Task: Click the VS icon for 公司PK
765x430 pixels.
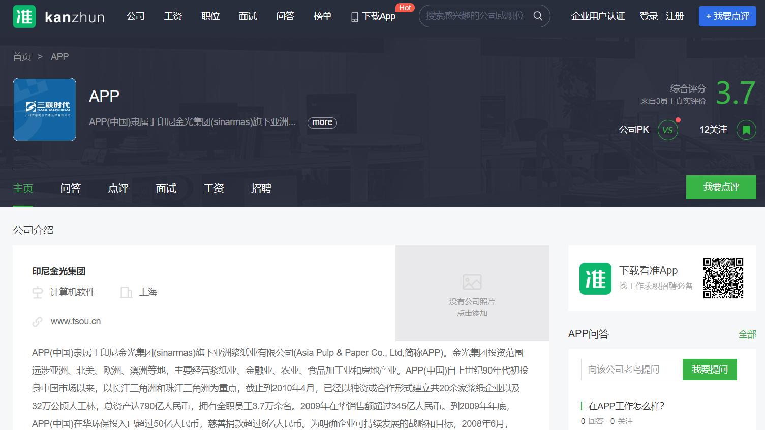Action: click(x=668, y=130)
